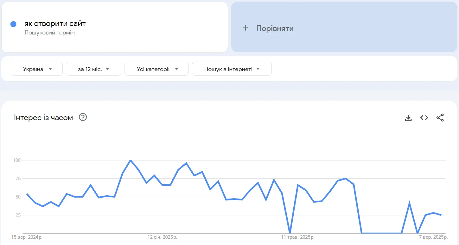459x245 pixels.
Task: Select the chart line's highest peak at 100
Action: pyautogui.click(x=130, y=160)
